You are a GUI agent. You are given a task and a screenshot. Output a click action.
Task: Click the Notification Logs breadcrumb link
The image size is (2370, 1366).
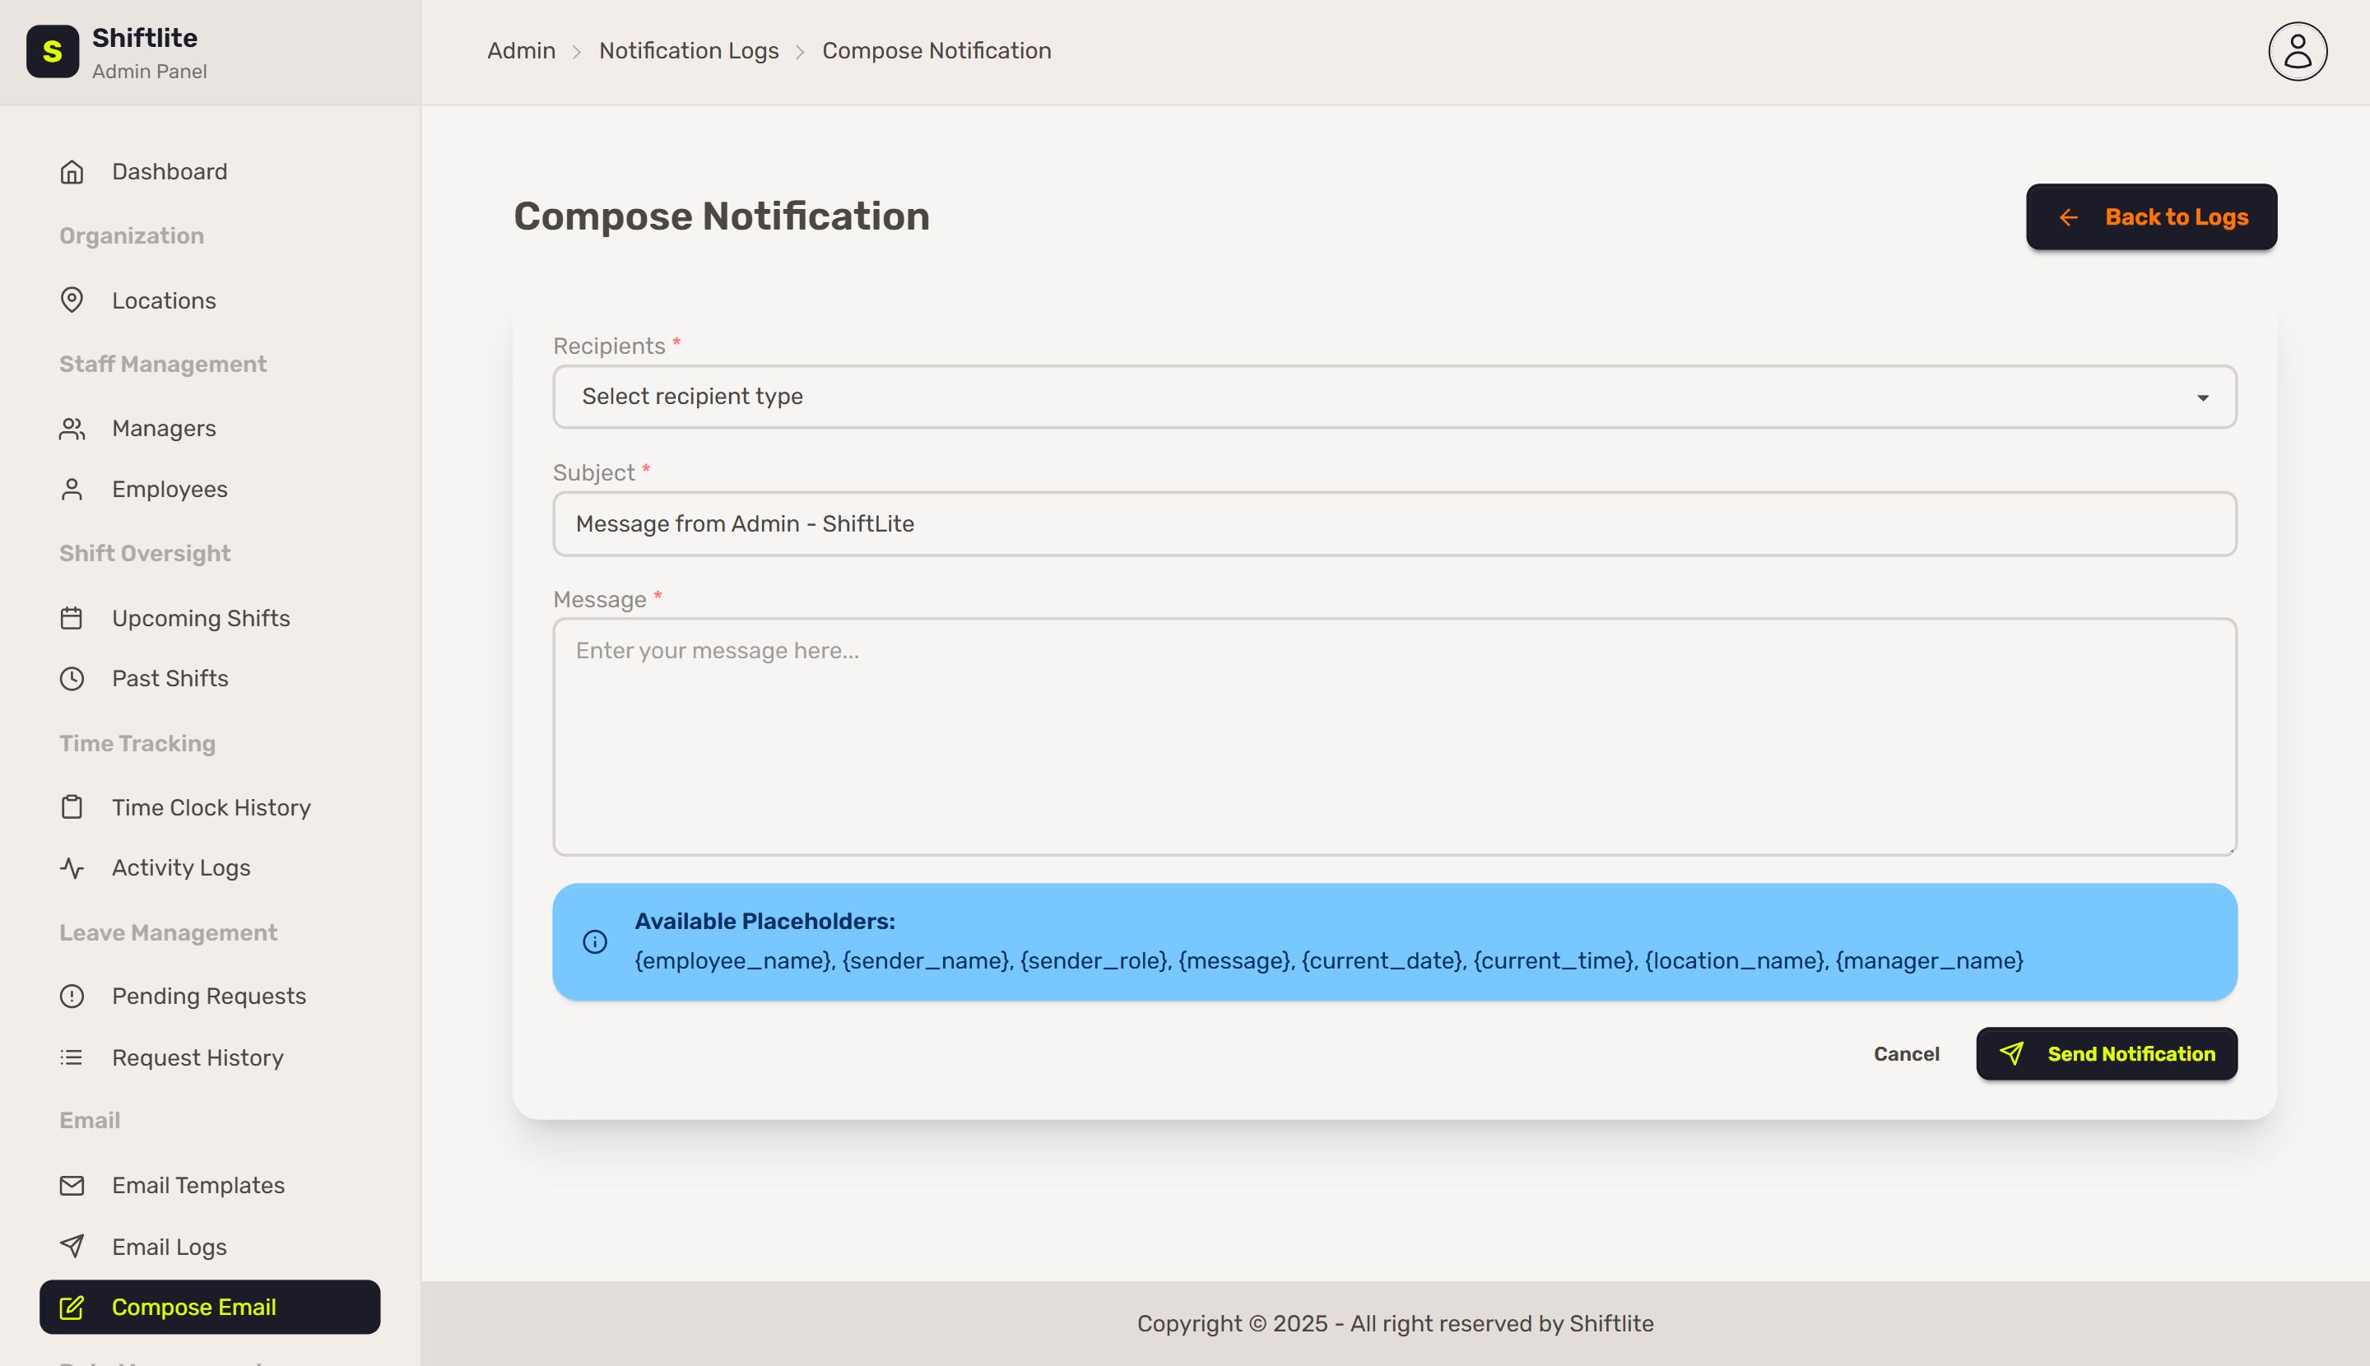tap(689, 51)
